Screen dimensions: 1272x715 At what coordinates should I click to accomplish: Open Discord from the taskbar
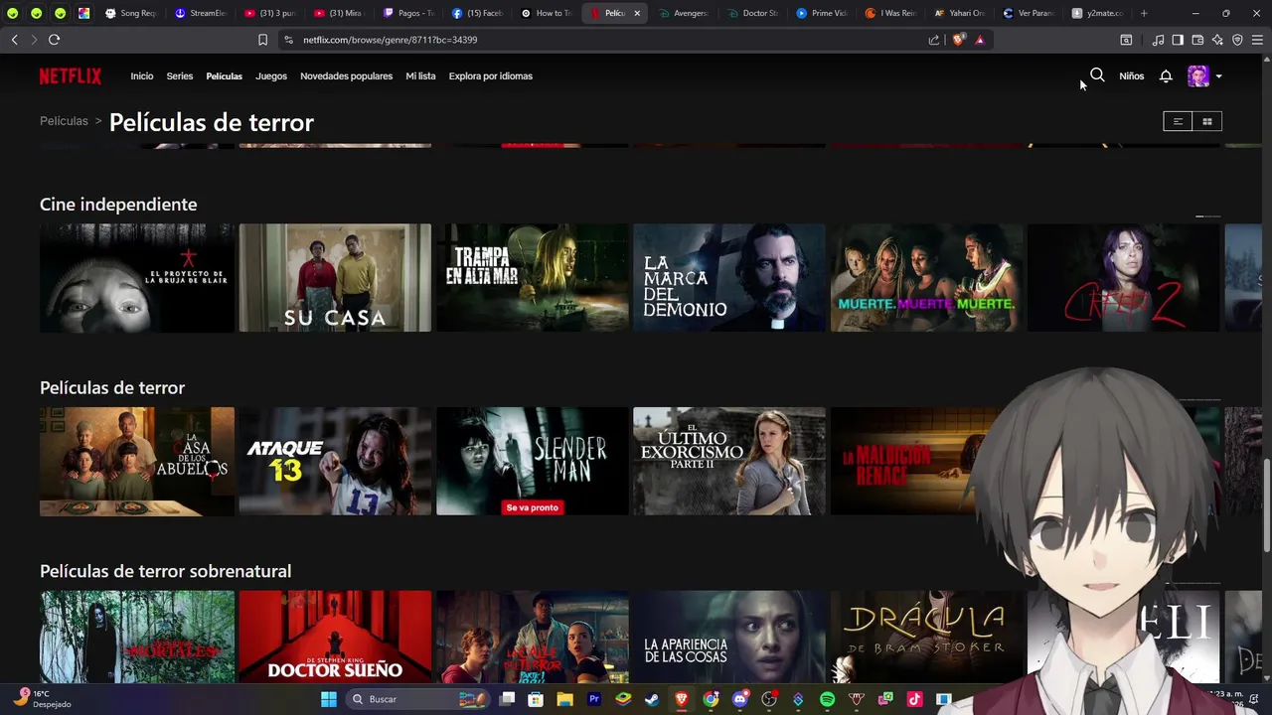tap(739, 699)
